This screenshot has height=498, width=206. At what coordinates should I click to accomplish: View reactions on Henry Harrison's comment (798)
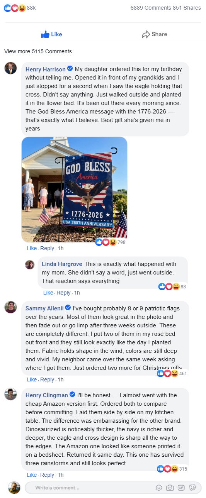(x=110, y=242)
